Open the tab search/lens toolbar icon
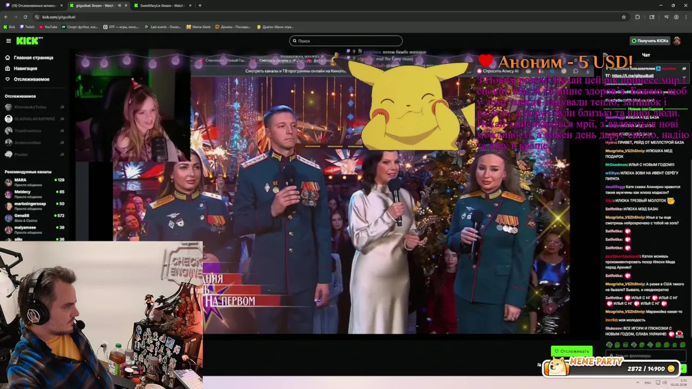This screenshot has height=389, width=692. (x=651, y=17)
